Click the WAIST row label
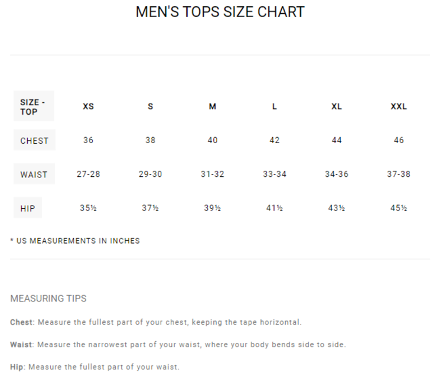The image size is (443, 379). coord(34,174)
